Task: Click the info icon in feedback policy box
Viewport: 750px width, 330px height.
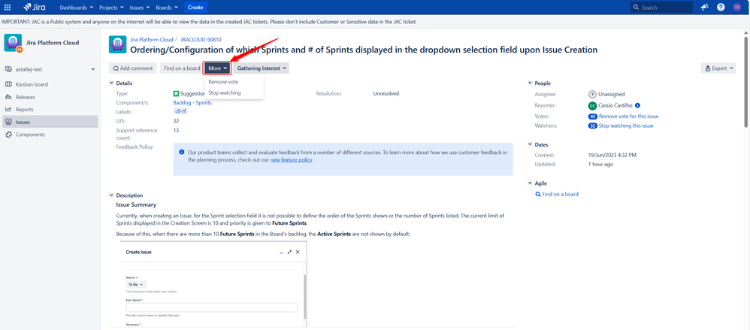Action: pos(182,152)
